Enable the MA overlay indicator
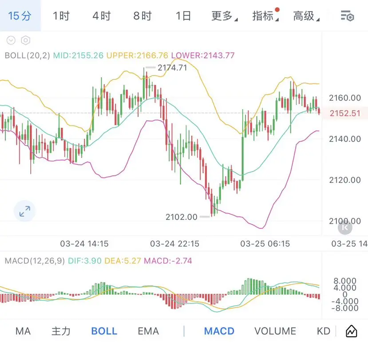 pyautogui.click(x=23, y=331)
